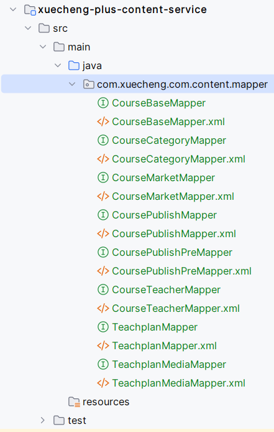Open the CourseBaseMapper.xml file name

click(168, 122)
